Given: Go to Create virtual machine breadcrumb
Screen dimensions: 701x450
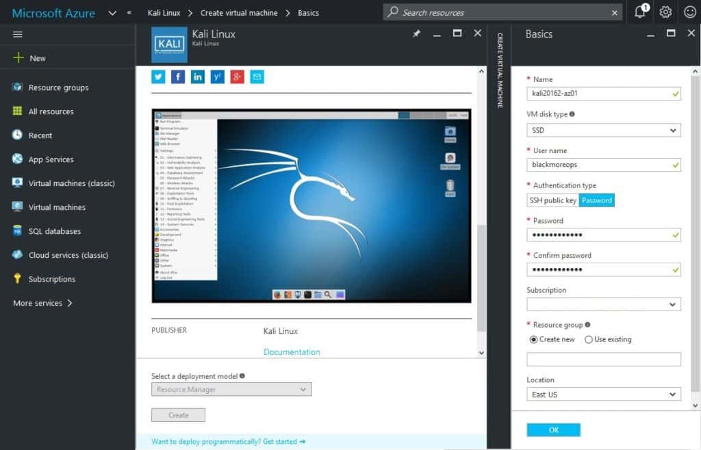Looking at the screenshot, I should coord(239,13).
